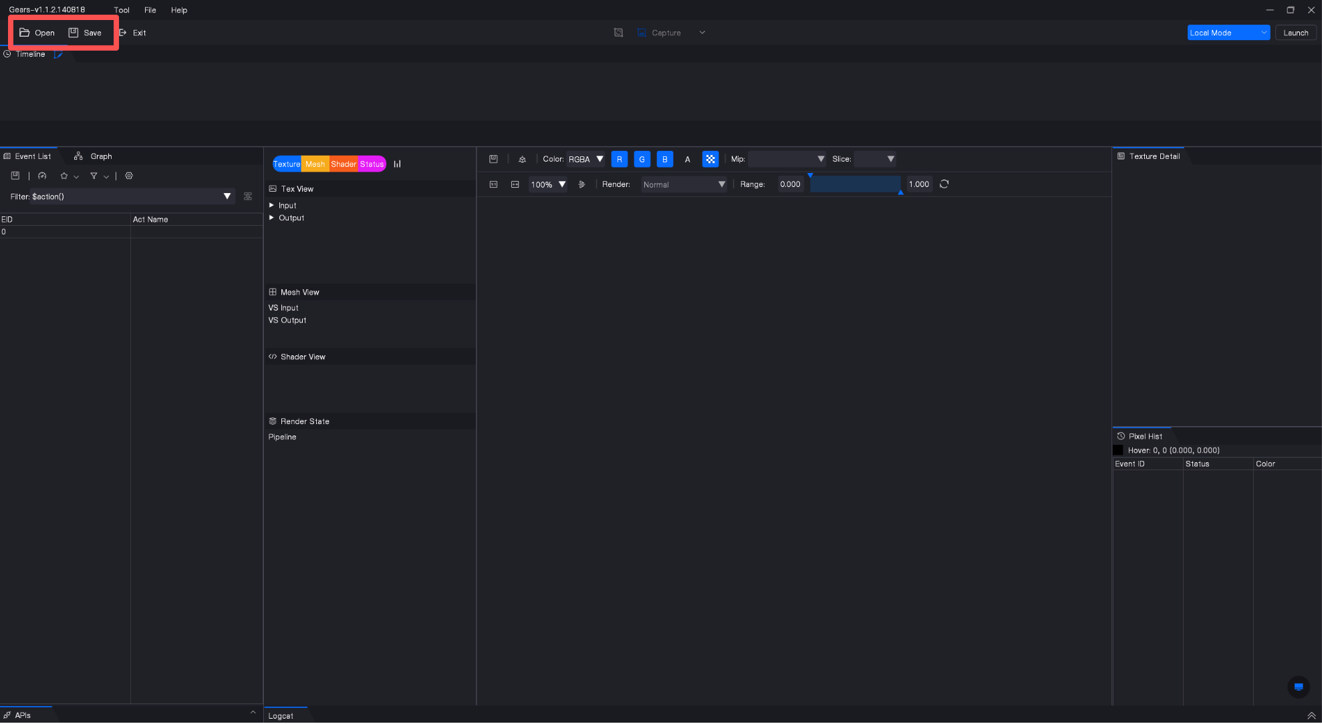The height and width of the screenshot is (724, 1322).
Task: Click the Capture button
Action: click(659, 33)
